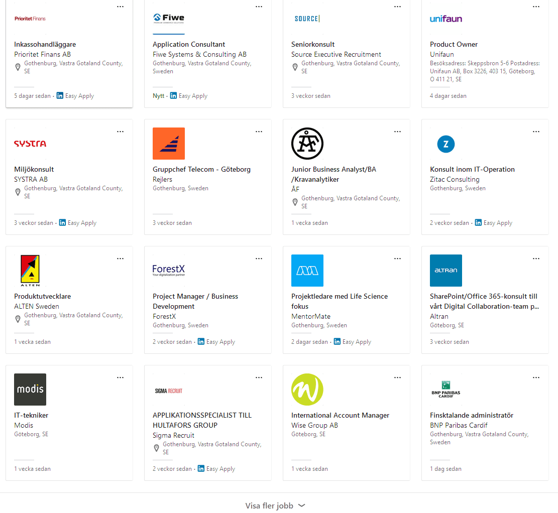Screen dimensions: 558x513
Task: Click the LinkedIn Easy Apply icon on Prioritet Finans card
Action: (x=60, y=96)
